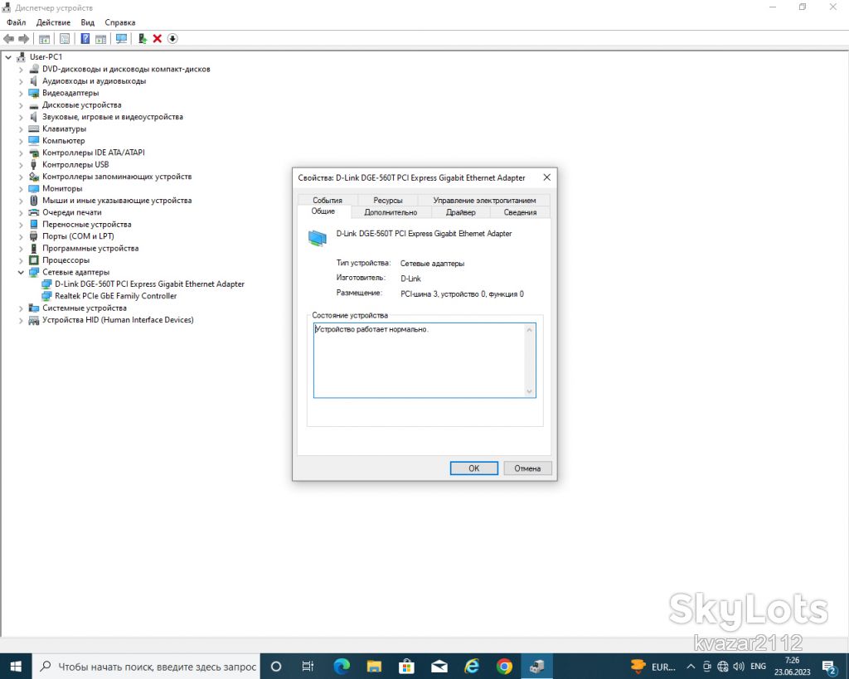
Task: Open Microsoft Edge from the taskbar
Action: [342, 666]
